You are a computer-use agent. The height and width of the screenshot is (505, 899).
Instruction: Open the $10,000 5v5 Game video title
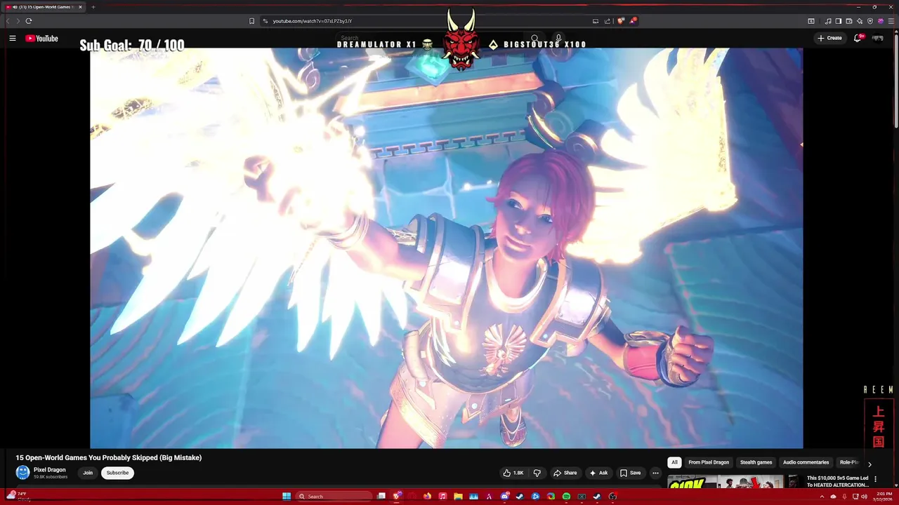tap(838, 481)
